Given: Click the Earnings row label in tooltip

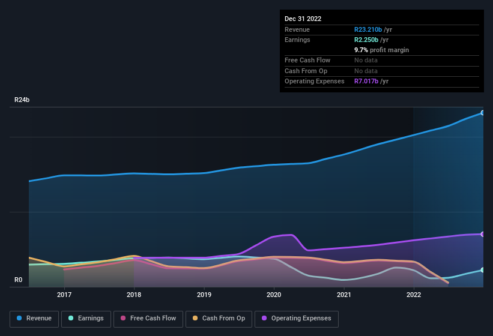Looking at the screenshot, I should coord(297,40).
